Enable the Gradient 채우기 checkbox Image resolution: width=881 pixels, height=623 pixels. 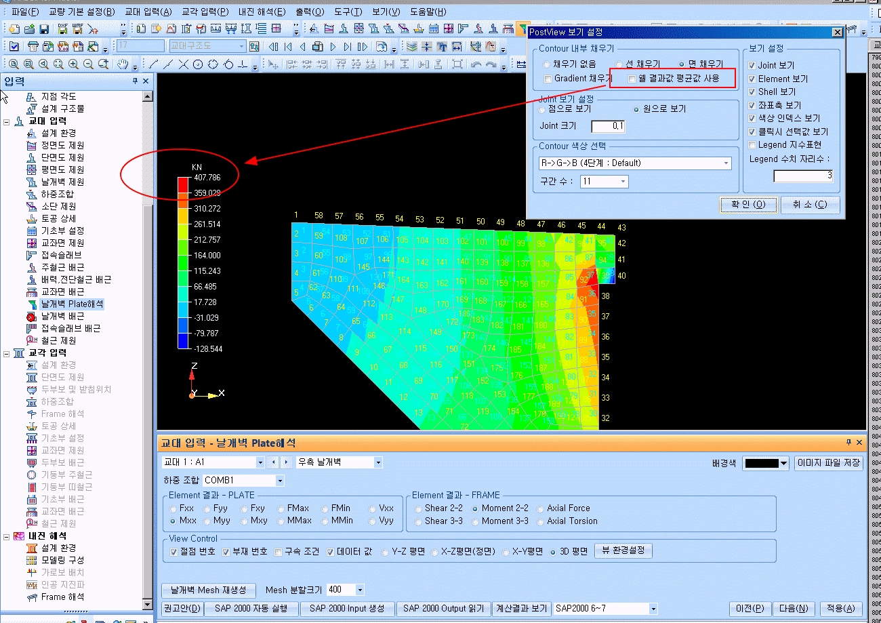pos(547,79)
